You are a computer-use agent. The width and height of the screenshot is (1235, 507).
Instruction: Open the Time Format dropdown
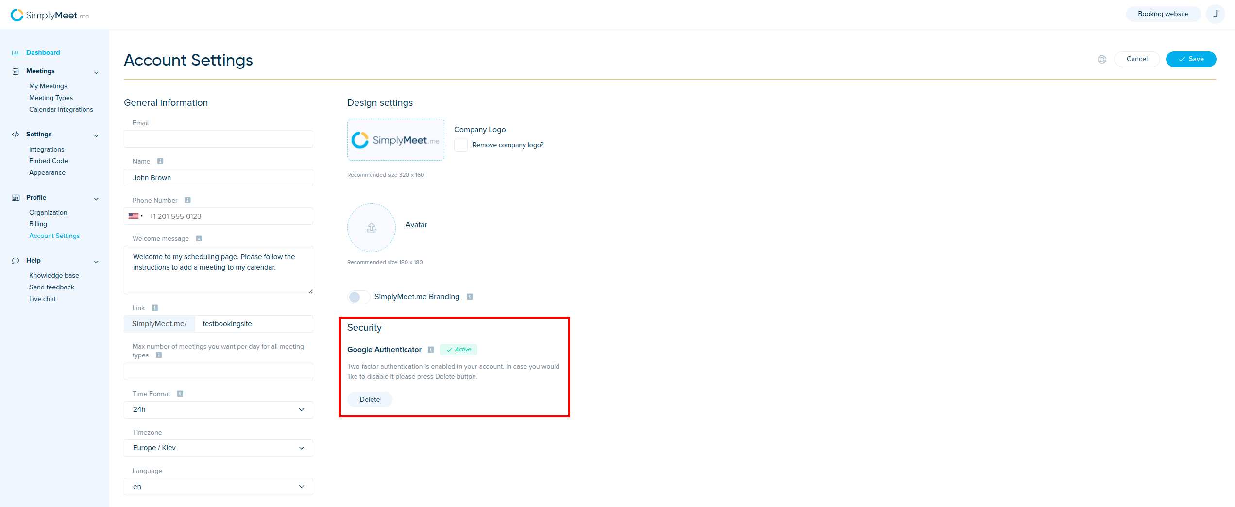click(219, 409)
